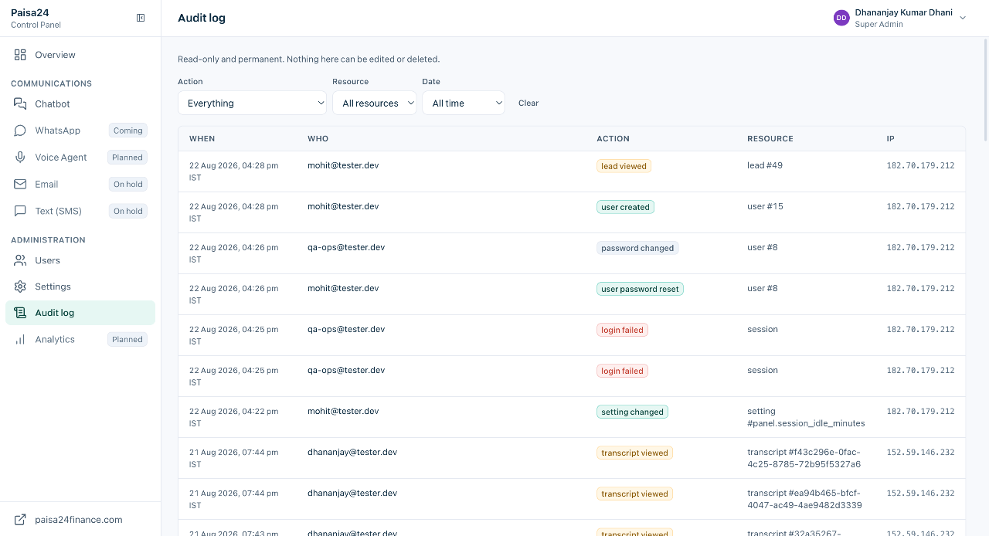Click resource 'user #15'

click(765, 206)
